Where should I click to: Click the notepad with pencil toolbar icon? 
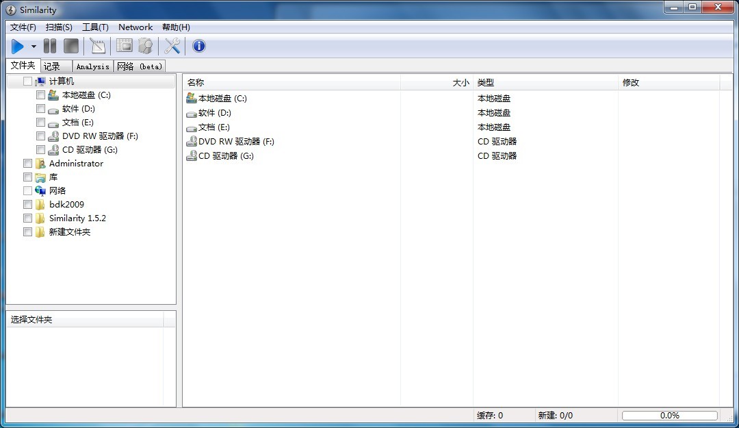pyautogui.click(x=98, y=47)
